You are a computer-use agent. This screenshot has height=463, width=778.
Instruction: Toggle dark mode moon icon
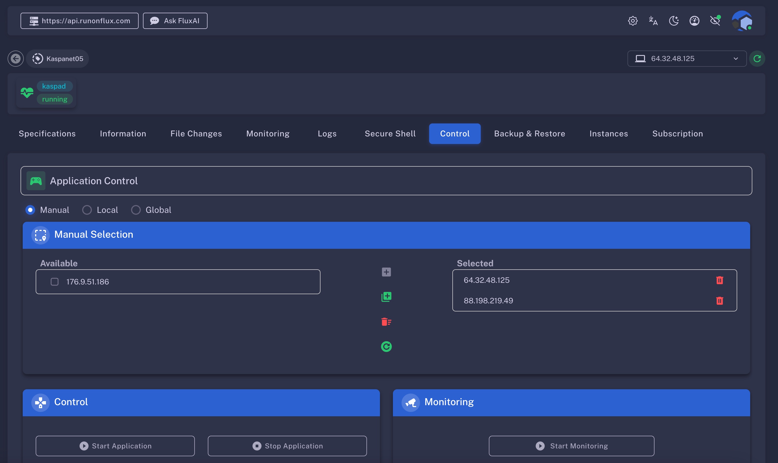tap(674, 21)
